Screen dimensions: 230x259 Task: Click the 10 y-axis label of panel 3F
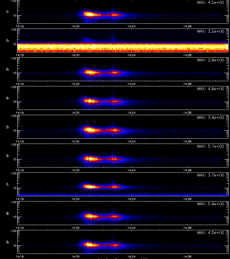[x=15, y=73]
